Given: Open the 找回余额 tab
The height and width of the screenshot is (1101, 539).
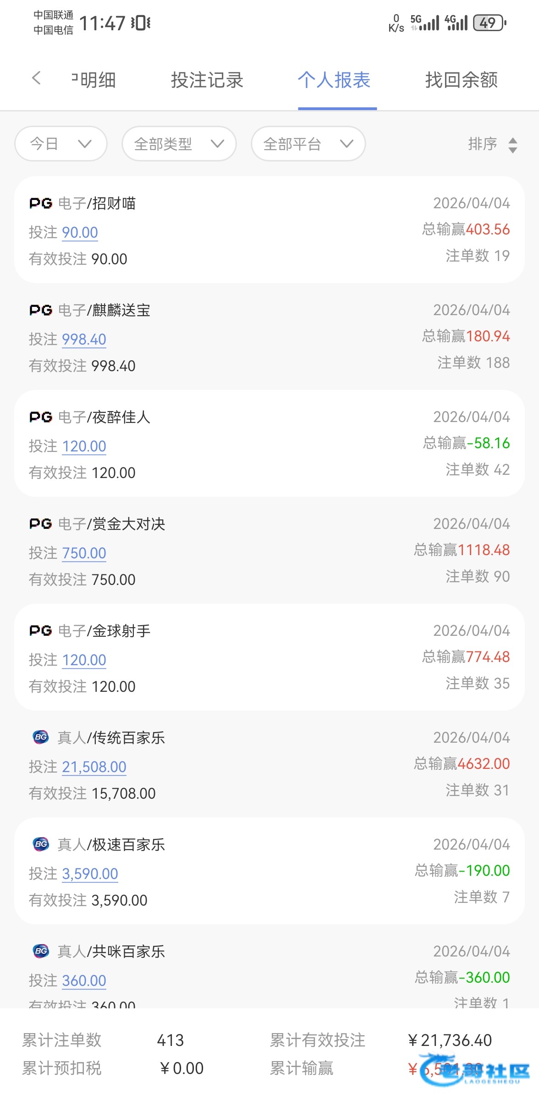Looking at the screenshot, I should (x=461, y=80).
